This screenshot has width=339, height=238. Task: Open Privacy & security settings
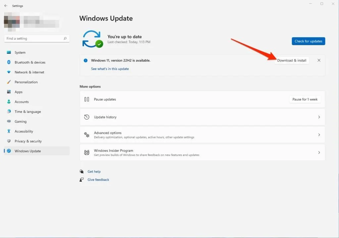coord(37,141)
